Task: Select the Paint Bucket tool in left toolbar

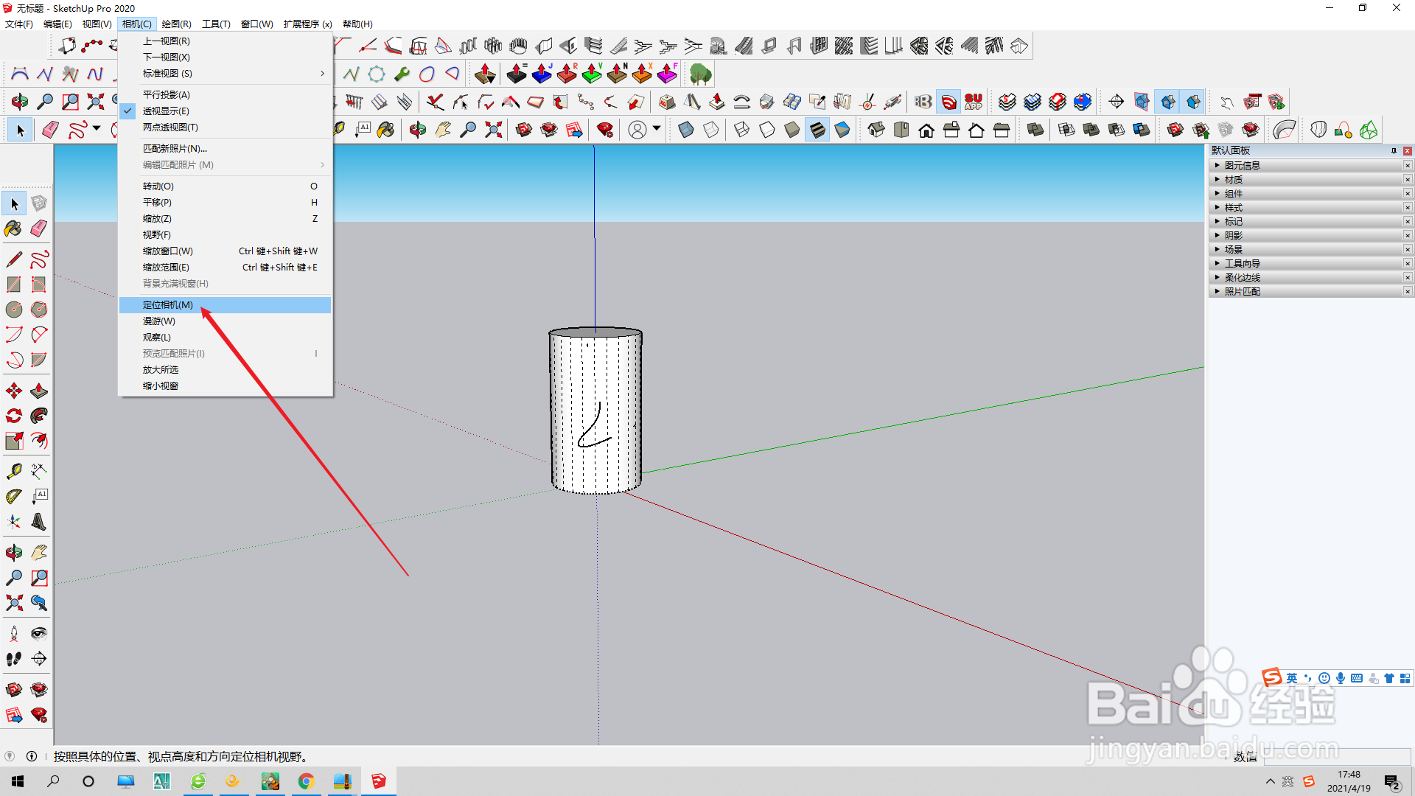Action: pos(13,229)
